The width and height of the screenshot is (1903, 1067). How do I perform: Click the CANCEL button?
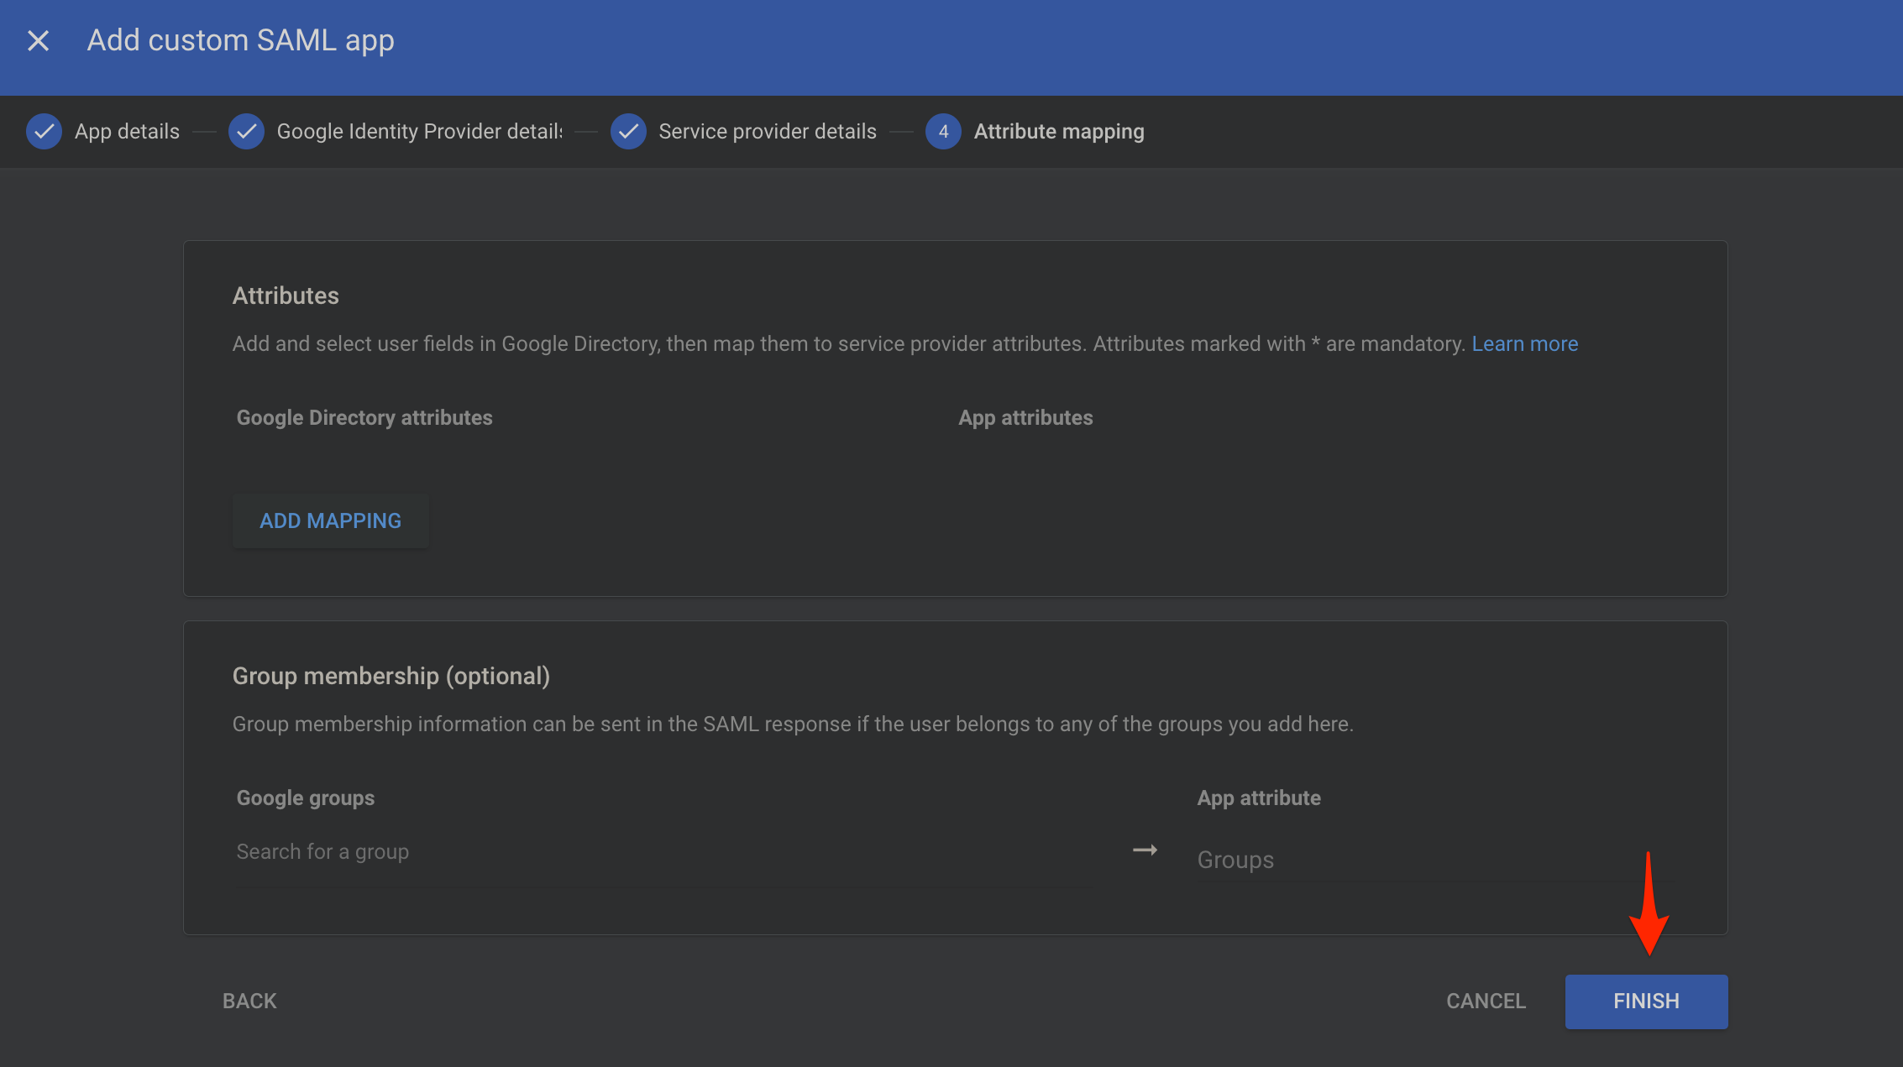click(1486, 1001)
